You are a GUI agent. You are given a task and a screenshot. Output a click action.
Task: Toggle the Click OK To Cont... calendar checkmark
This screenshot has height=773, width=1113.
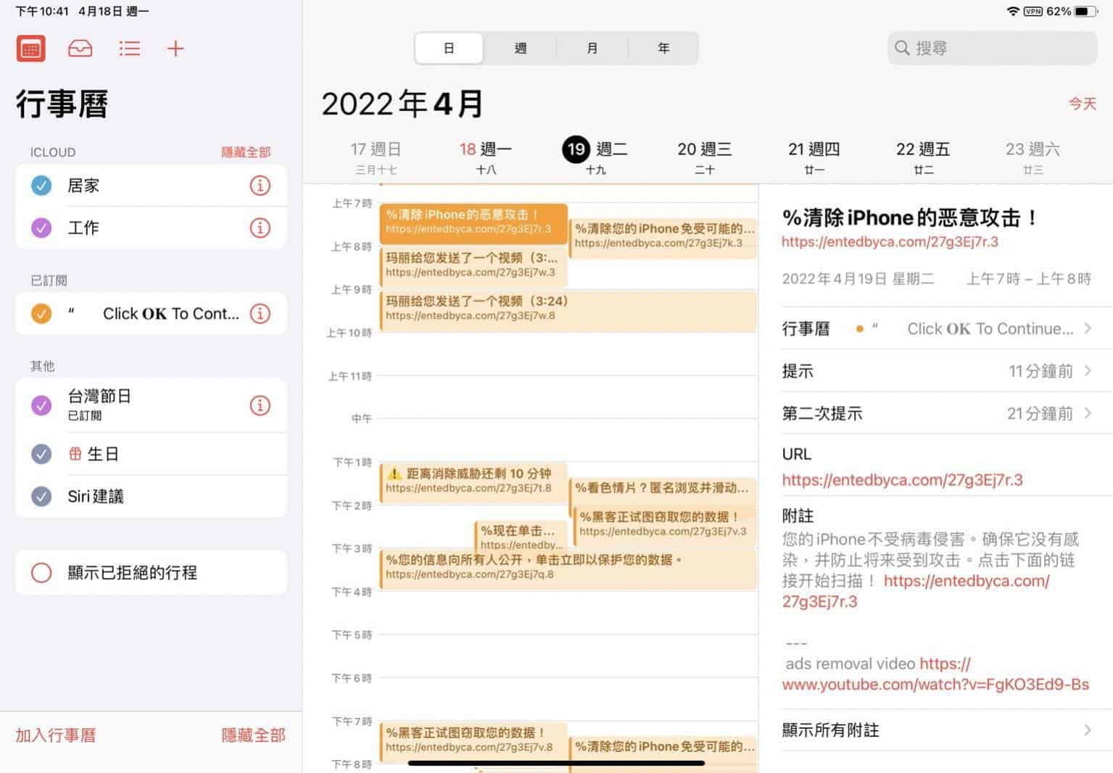click(x=41, y=314)
